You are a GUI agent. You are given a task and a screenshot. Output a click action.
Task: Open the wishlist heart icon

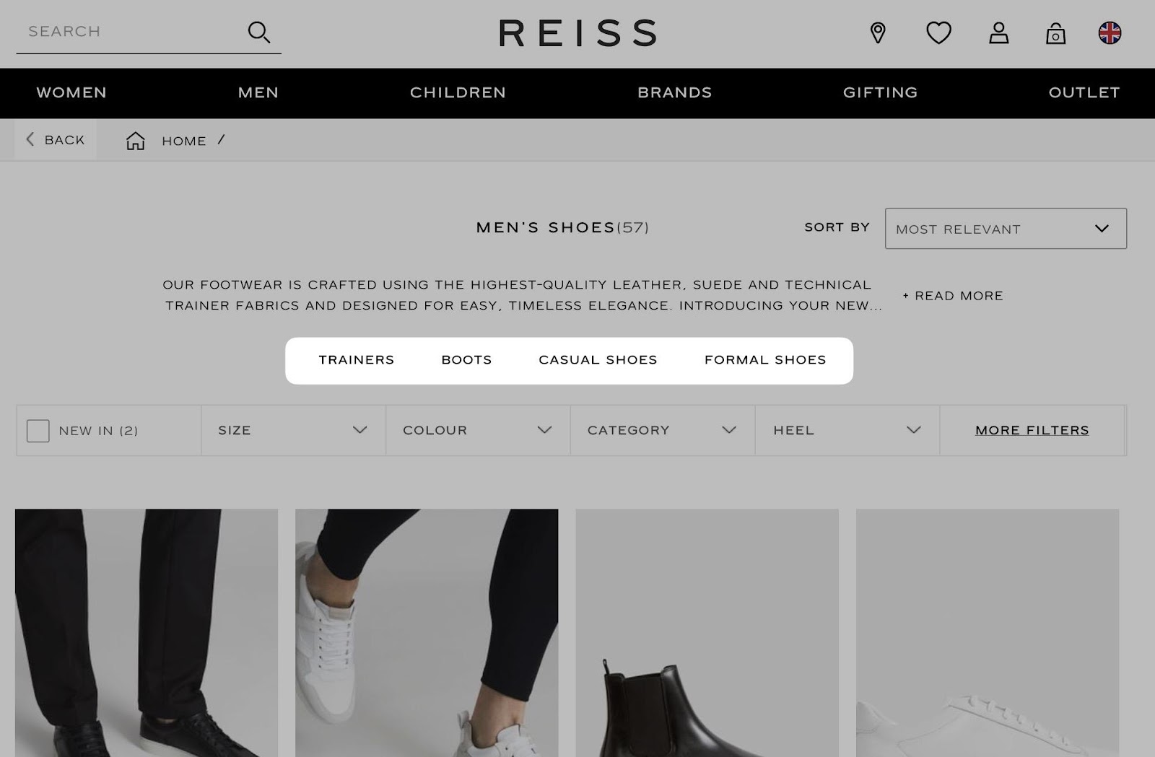(x=938, y=32)
